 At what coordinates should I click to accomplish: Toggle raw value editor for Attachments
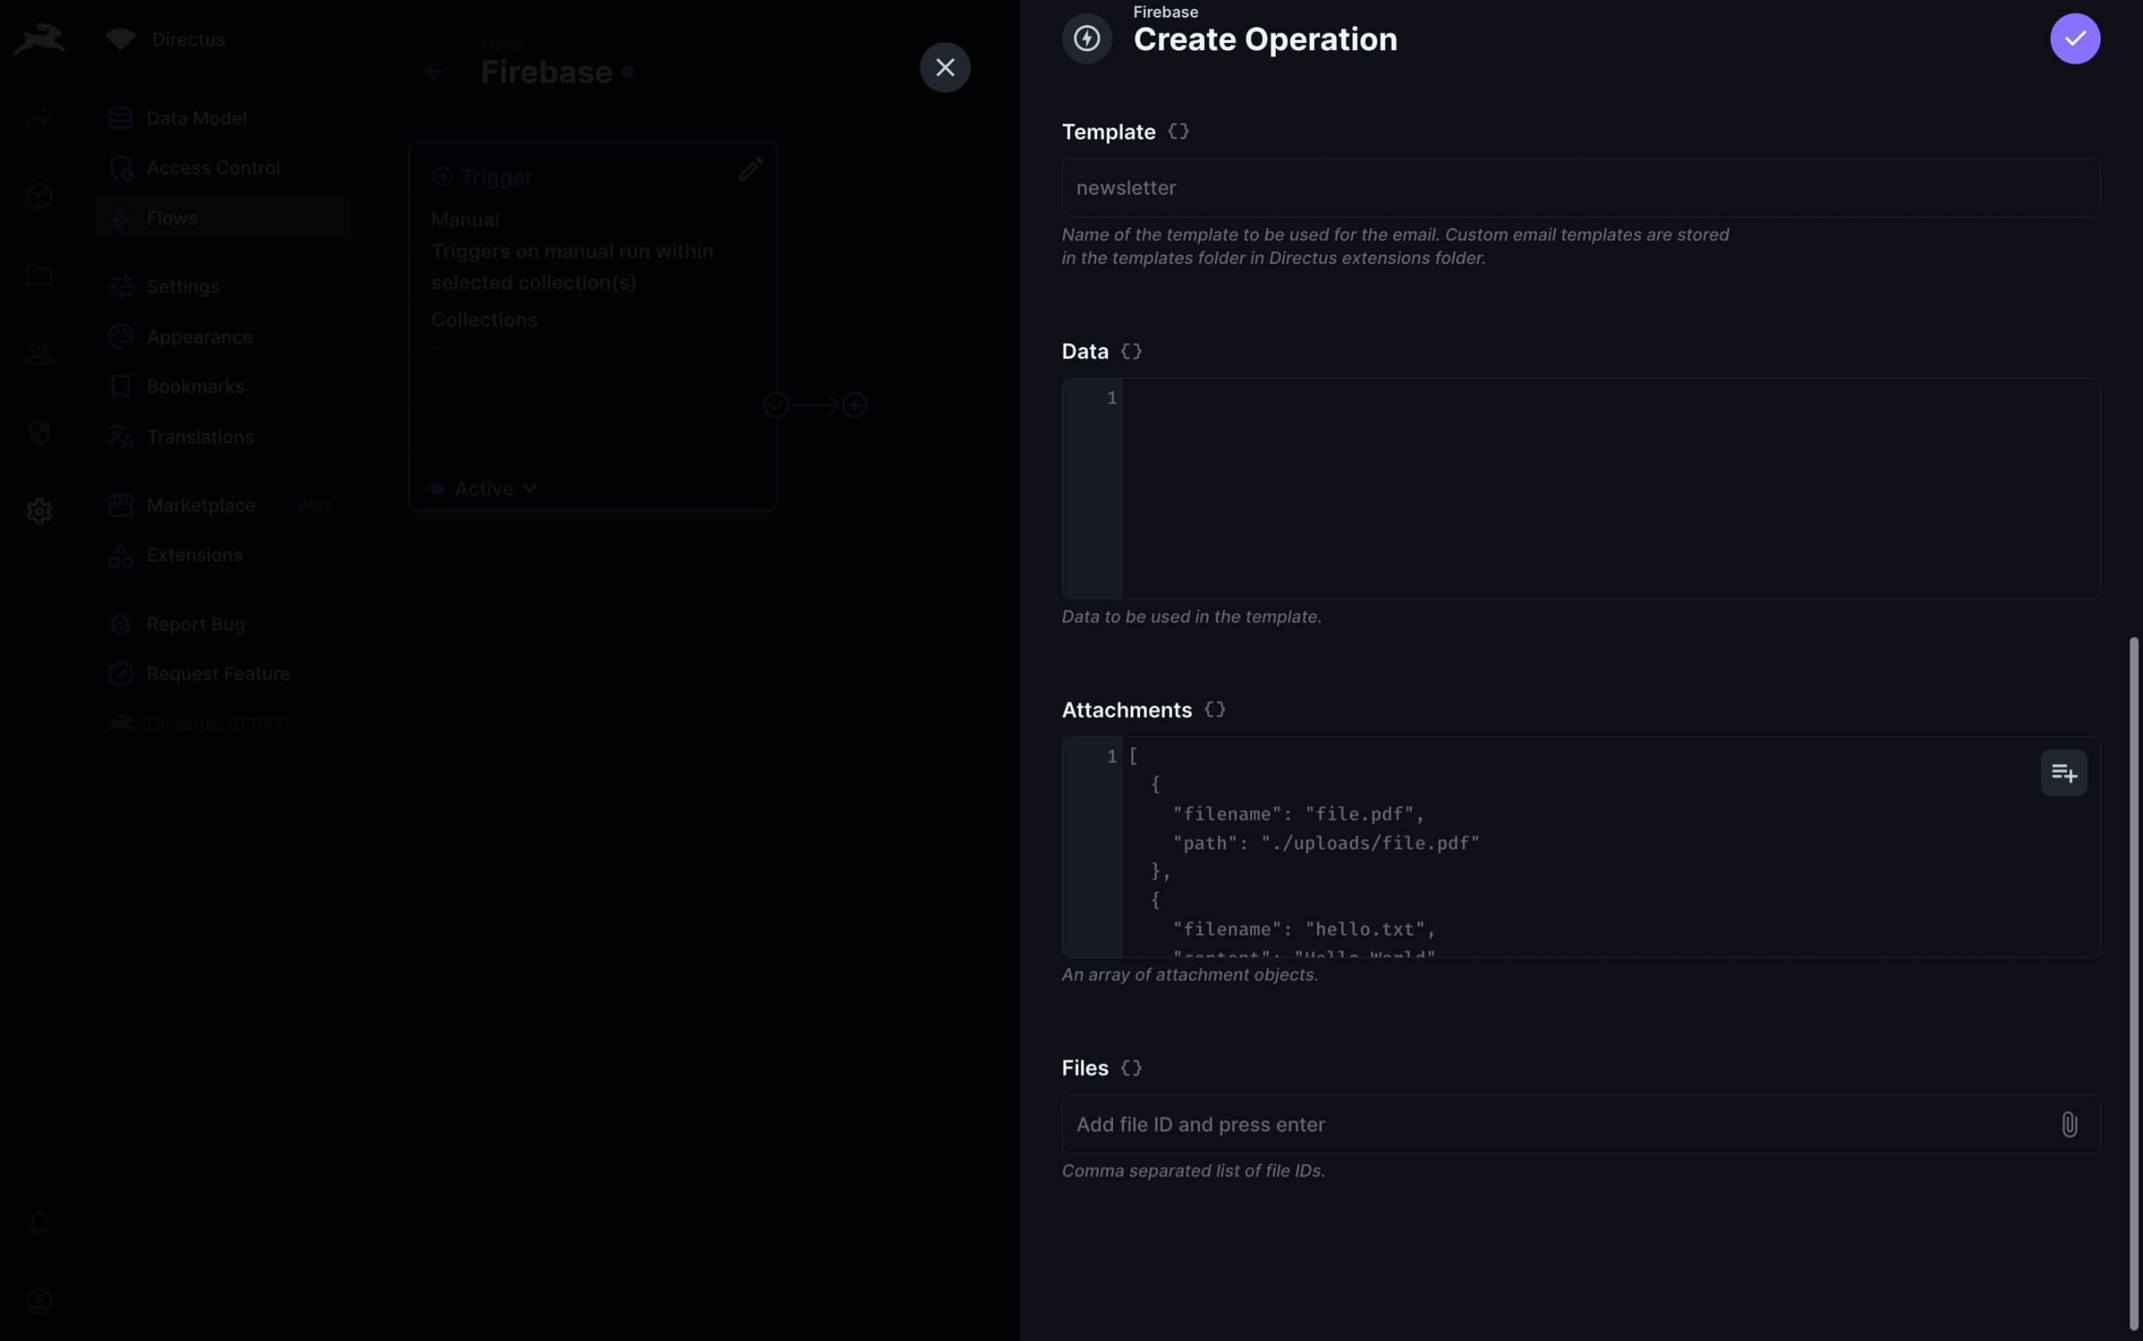[x=1213, y=710]
